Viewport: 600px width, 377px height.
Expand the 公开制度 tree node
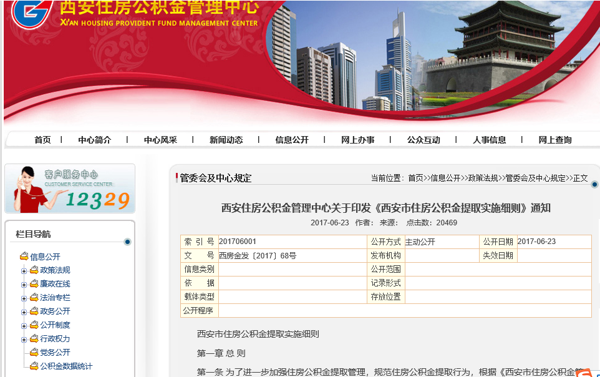coord(24,326)
